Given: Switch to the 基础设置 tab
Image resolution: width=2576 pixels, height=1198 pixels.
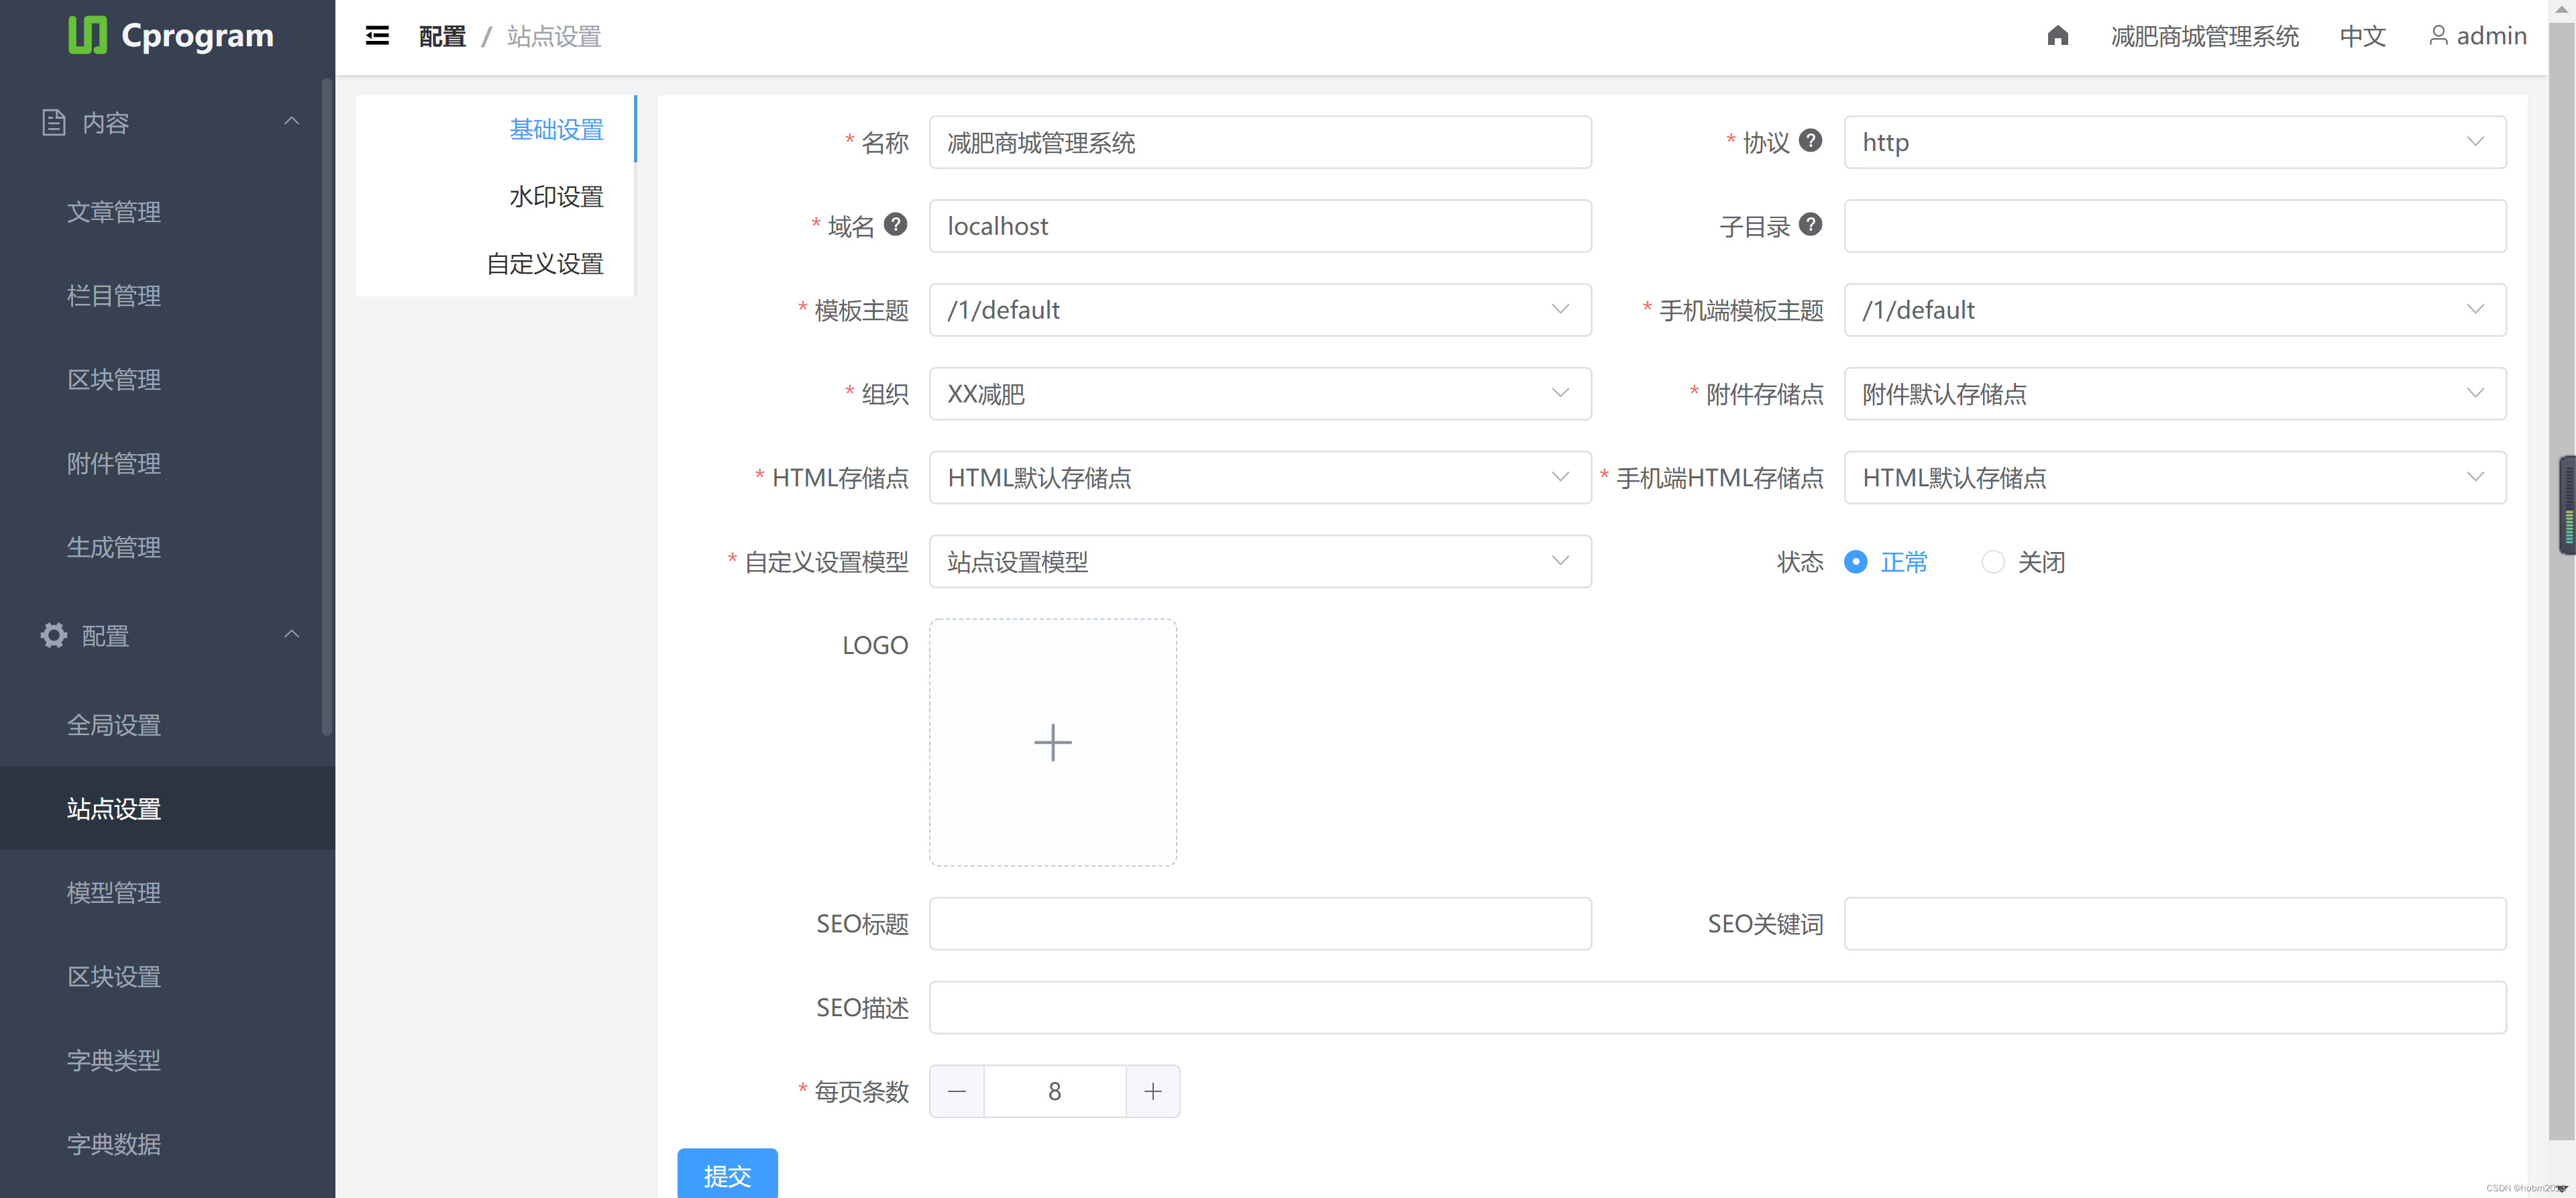Looking at the screenshot, I should (x=556, y=129).
